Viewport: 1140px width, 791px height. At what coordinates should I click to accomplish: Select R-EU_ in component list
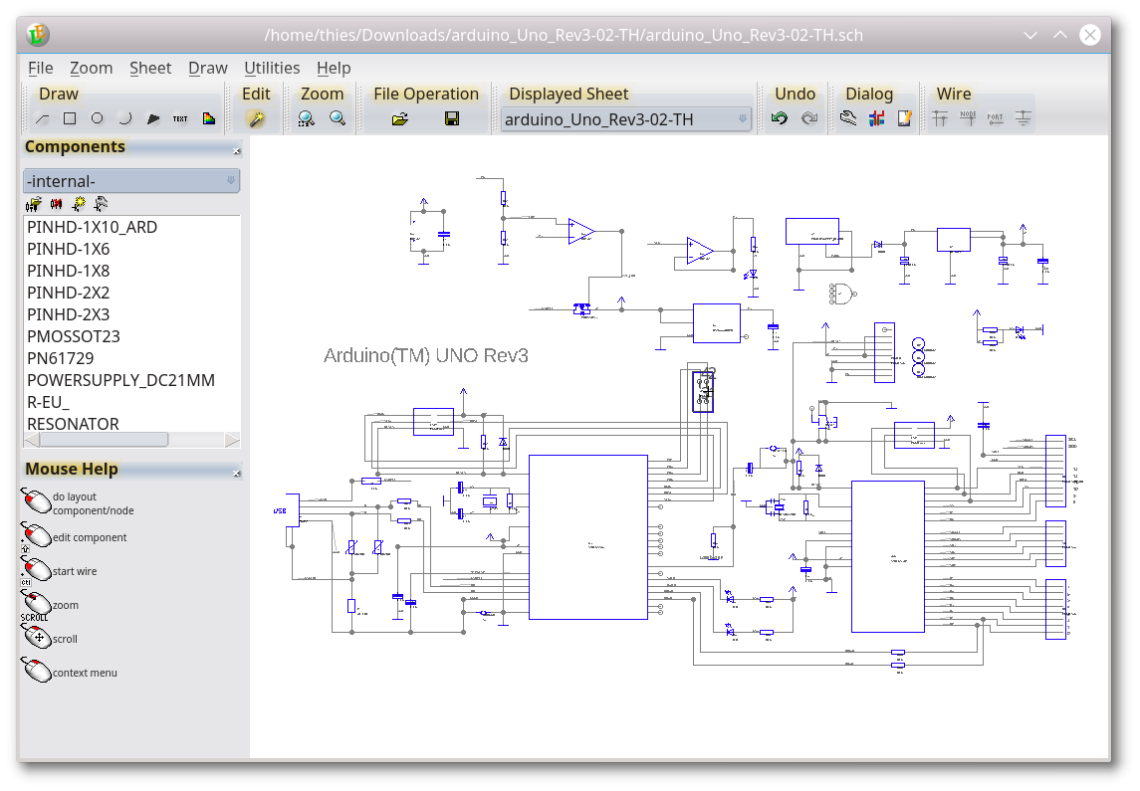[131, 402]
